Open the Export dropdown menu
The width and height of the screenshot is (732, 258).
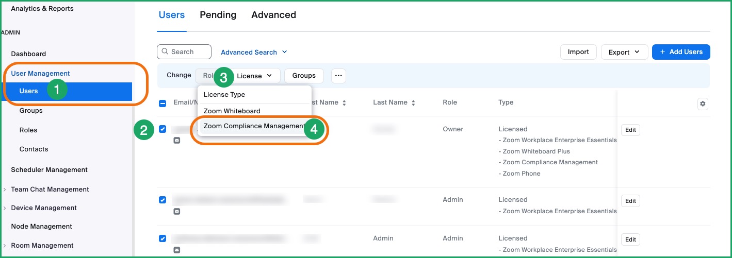pos(624,52)
